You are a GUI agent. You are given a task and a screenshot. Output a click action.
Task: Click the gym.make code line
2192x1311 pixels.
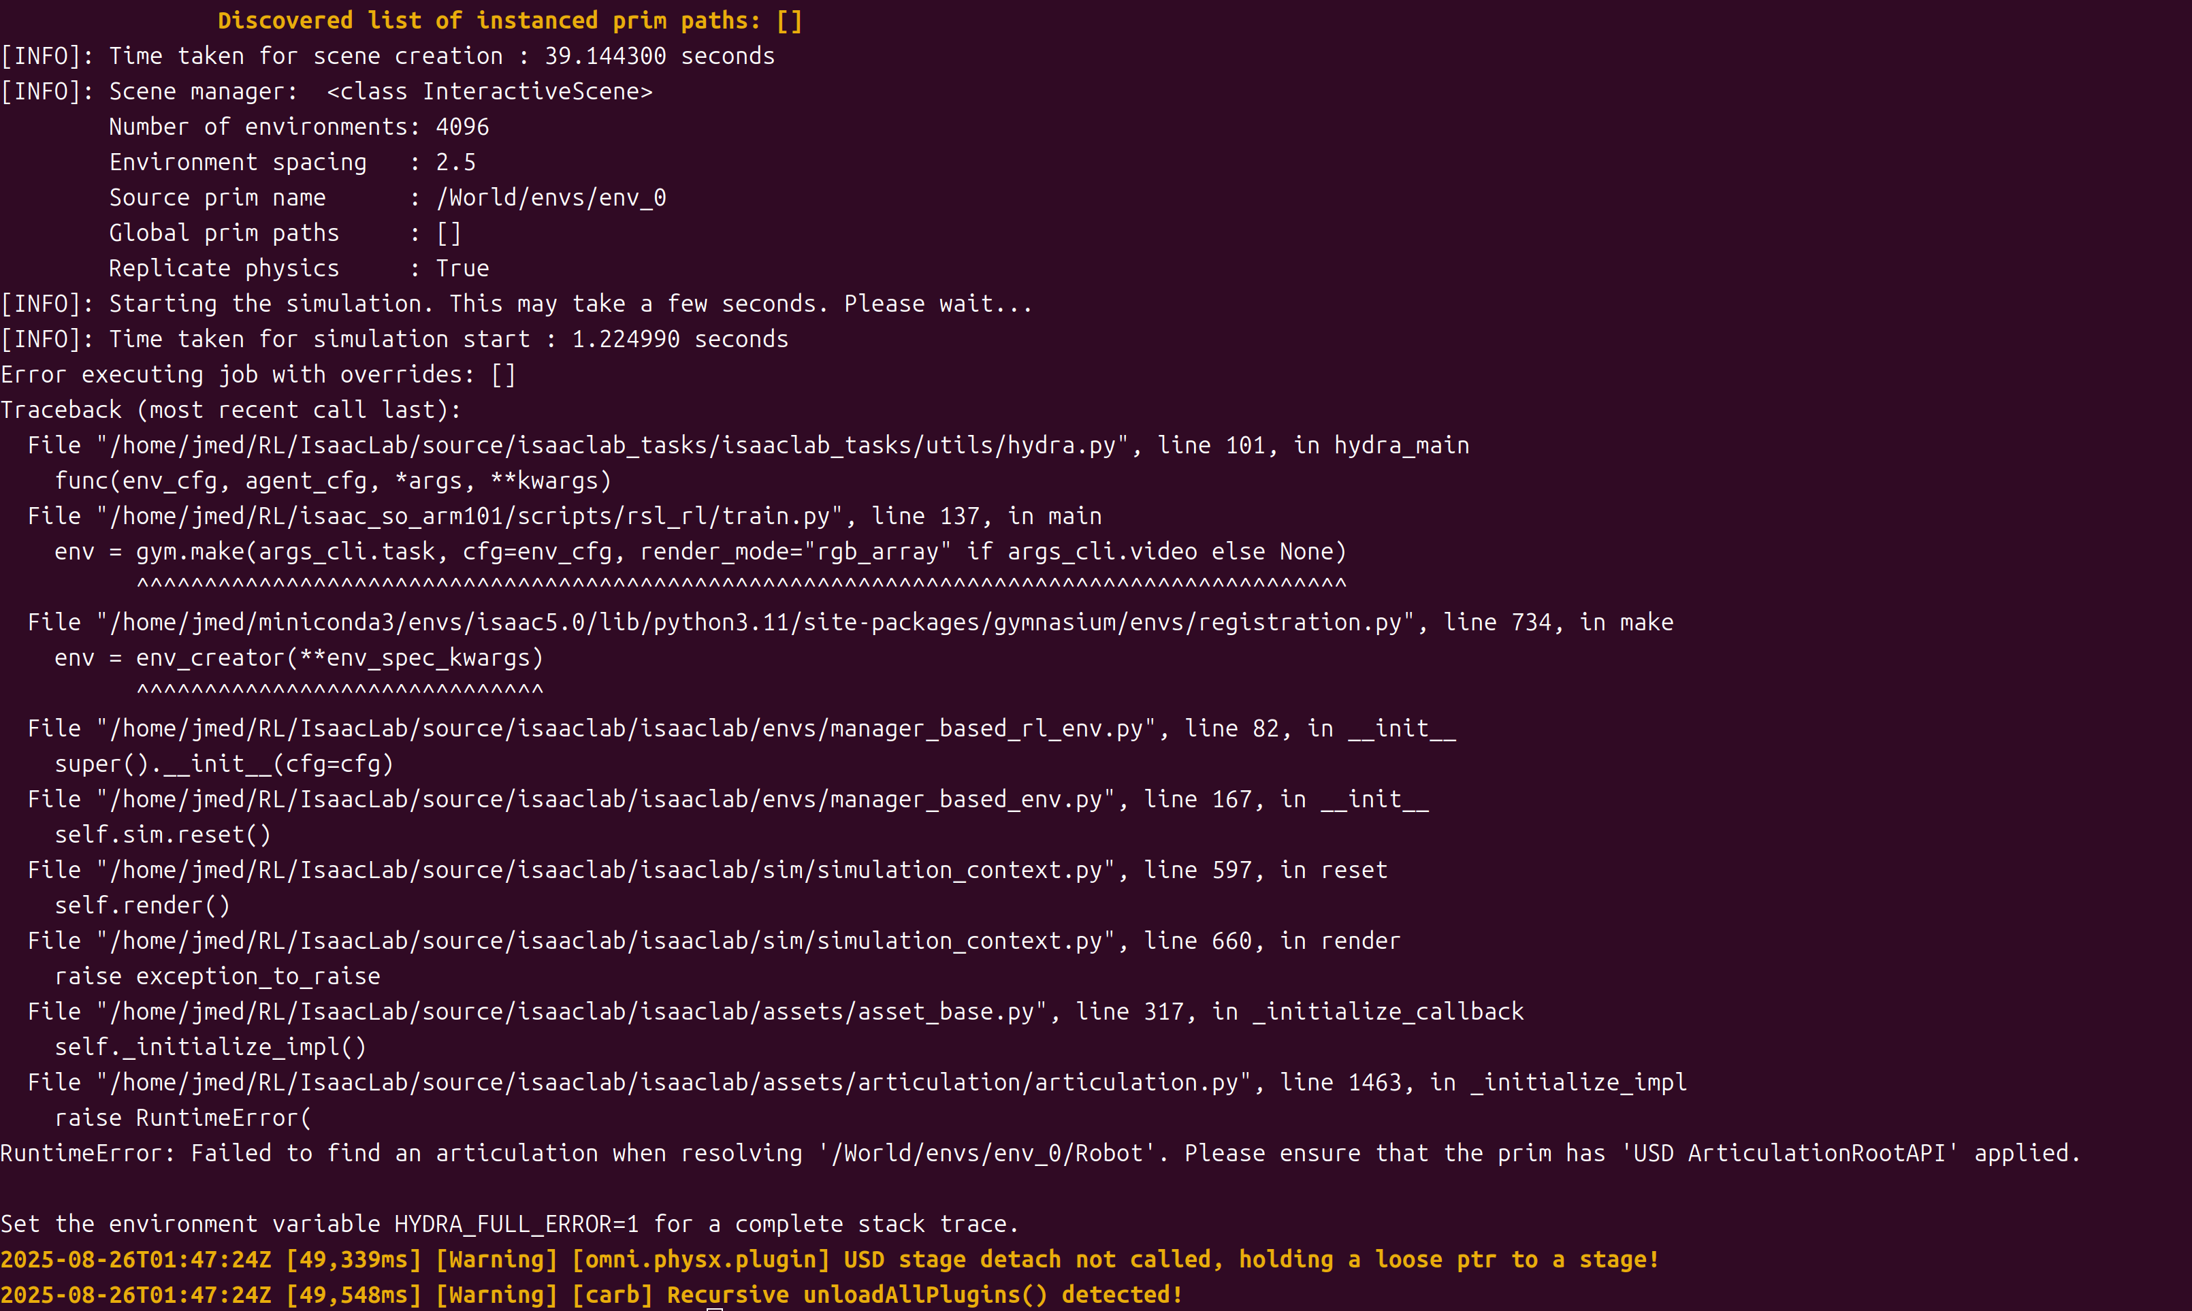tap(700, 552)
